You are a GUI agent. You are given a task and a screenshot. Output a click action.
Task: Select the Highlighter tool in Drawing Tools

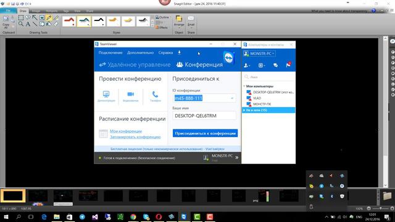(56, 18)
